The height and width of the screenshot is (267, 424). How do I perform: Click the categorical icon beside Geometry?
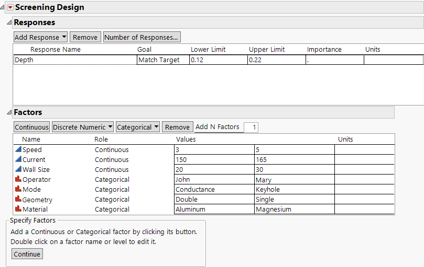(x=18, y=200)
